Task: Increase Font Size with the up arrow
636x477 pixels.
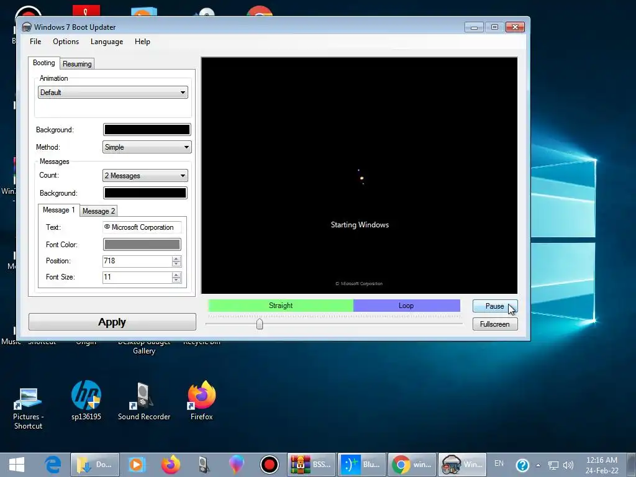Action: 176,275
